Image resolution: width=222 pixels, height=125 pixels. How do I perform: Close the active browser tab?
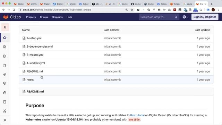click(205, 4)
